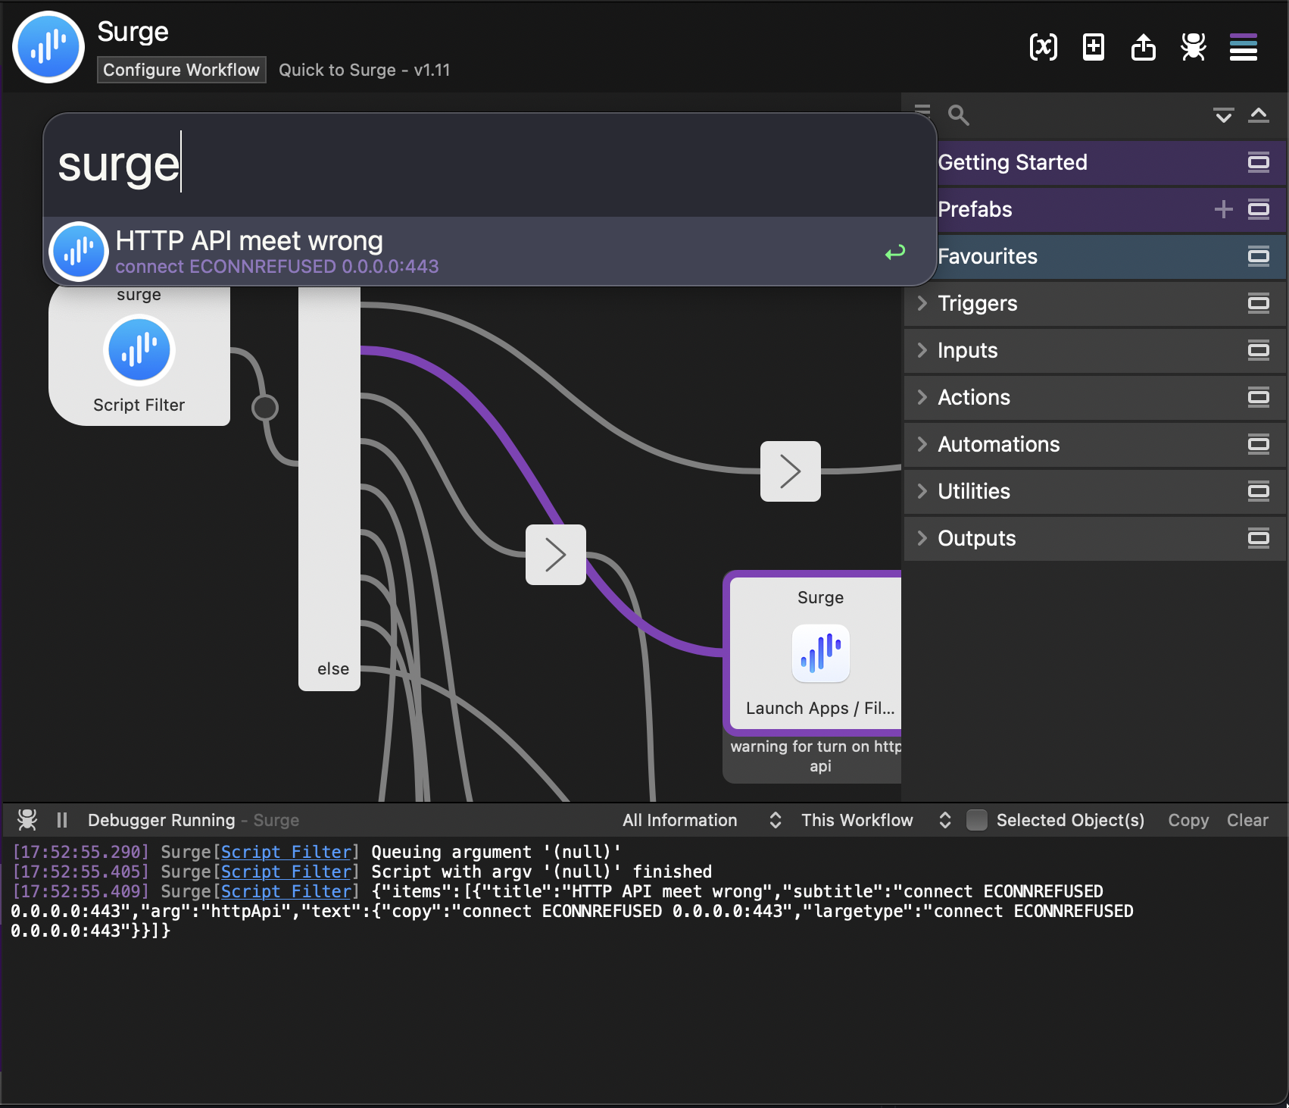Click the Debugger Running status text
Viewport: 1289px width, 1108px height.
[x=161, y=820]
